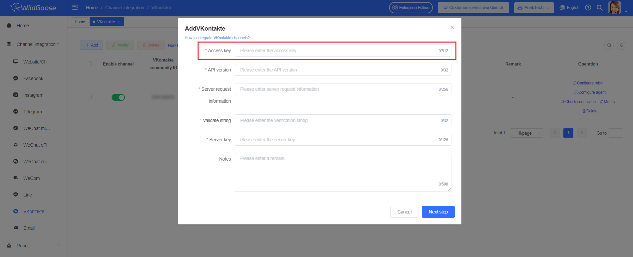Click the Enterprise Edition badge

tap(411, 7)
